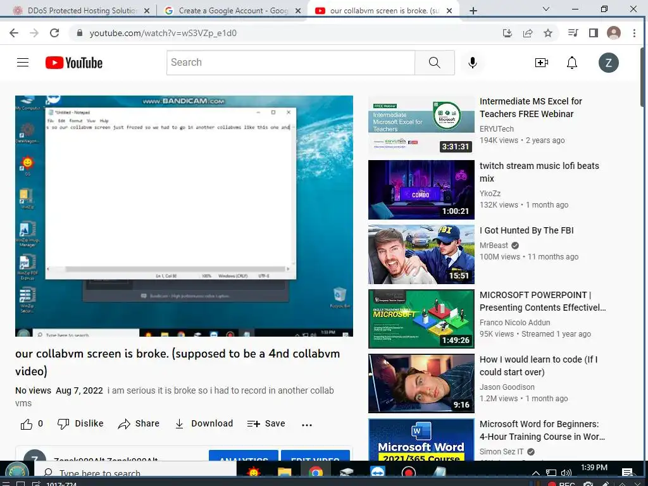Close the DDoS Protected Hosting tab
Screen dimensions: 648x486
pos(147,11)
